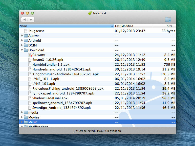
Task: Click the 04.wmv video file icon
Action: [30, 55]
